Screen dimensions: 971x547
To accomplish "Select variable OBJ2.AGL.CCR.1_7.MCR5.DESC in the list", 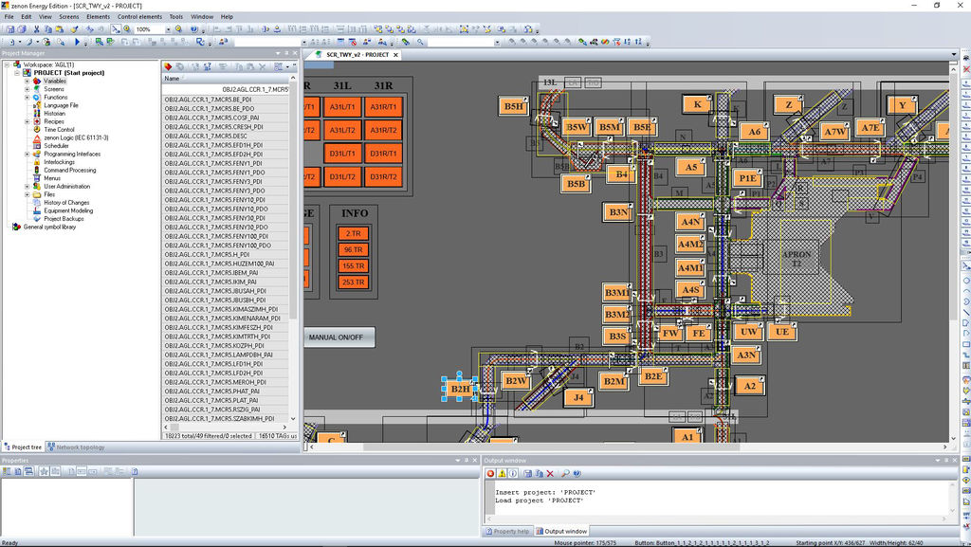I will [206, 136].
